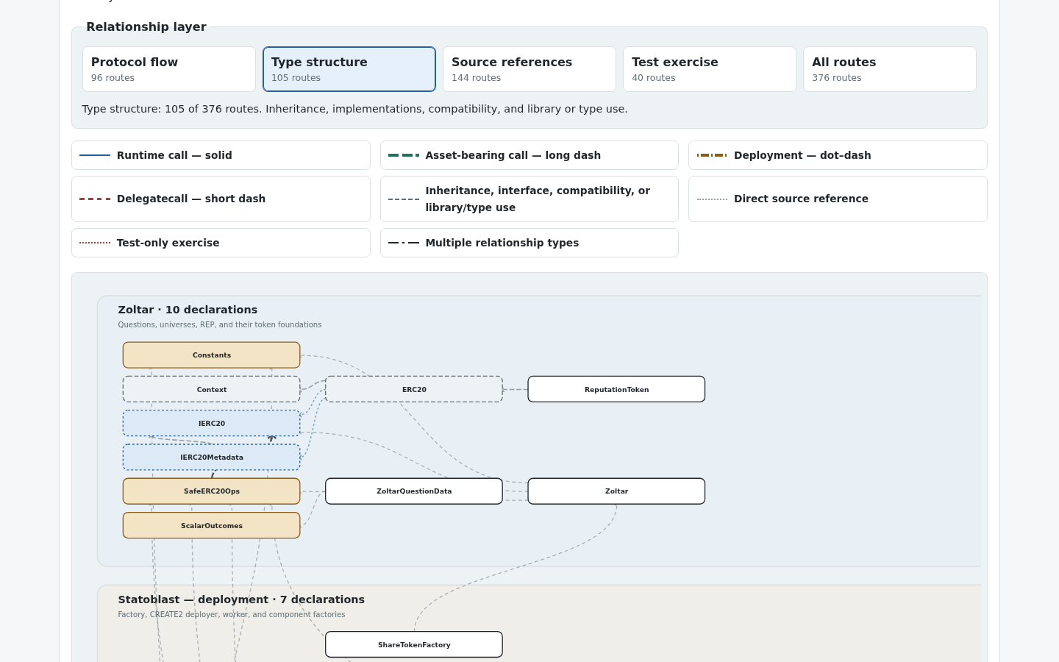Select the ReputationToken node
The width and height of the screenshot is (1059, 662).
tap(616, 389)
